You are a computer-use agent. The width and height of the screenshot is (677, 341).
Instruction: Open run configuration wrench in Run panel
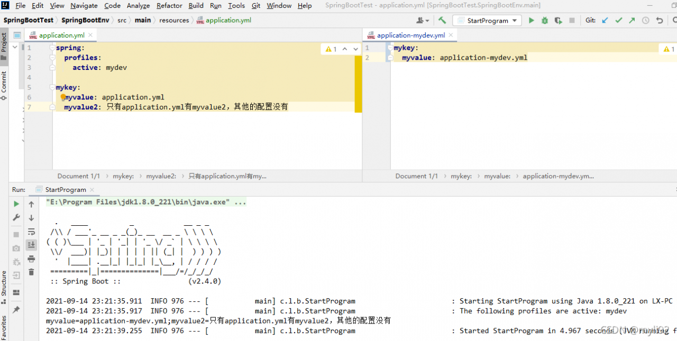point(16,217)
